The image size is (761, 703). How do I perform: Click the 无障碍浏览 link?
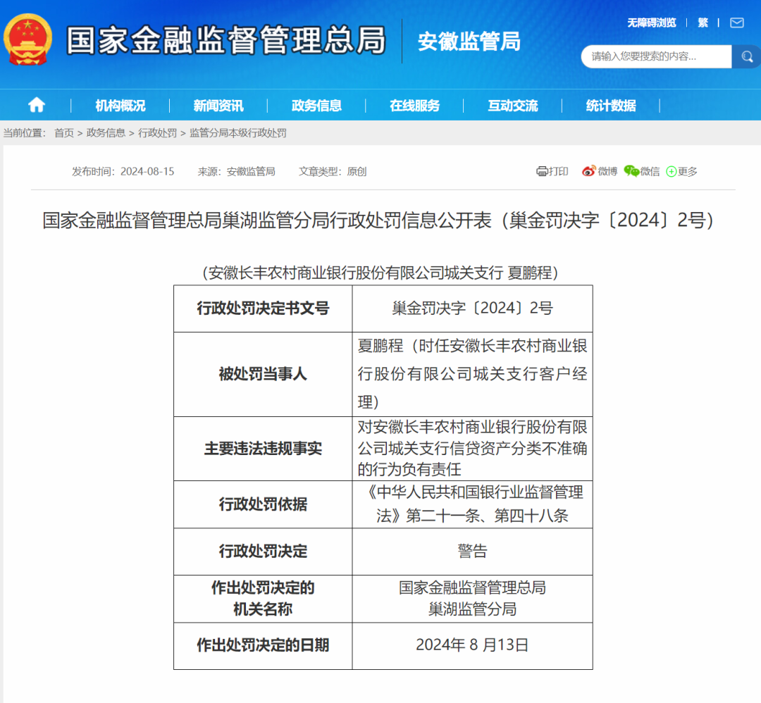[651, 23]
